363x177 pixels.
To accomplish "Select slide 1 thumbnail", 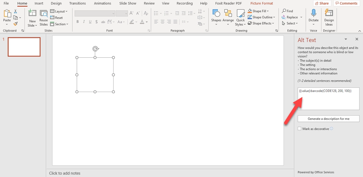I will (24, 47).
